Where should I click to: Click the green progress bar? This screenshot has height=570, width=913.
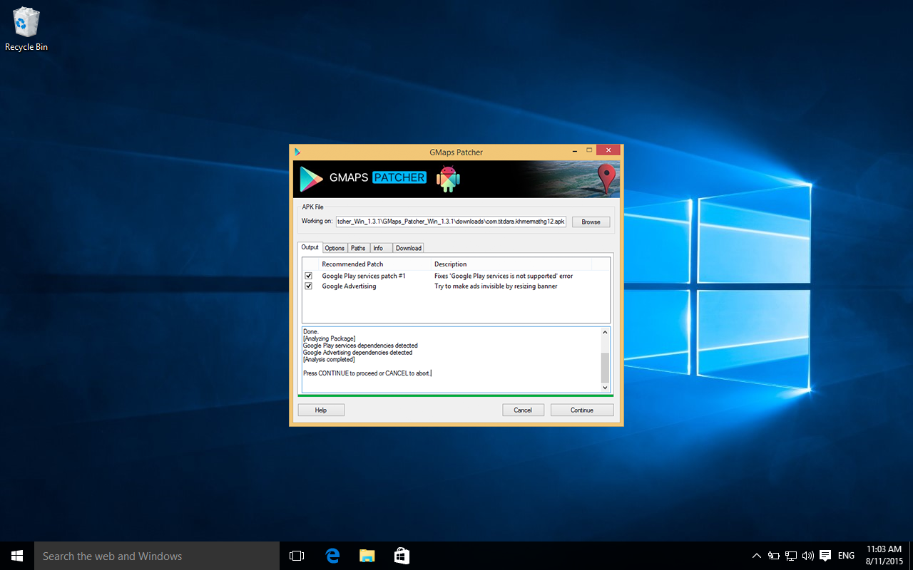click(456, 395)
